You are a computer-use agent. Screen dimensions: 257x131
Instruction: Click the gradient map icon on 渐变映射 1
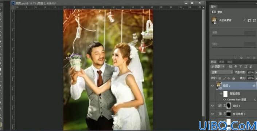(x=220, y=114)
